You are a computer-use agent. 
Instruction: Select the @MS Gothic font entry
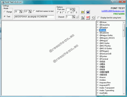[x=104, y=43]
